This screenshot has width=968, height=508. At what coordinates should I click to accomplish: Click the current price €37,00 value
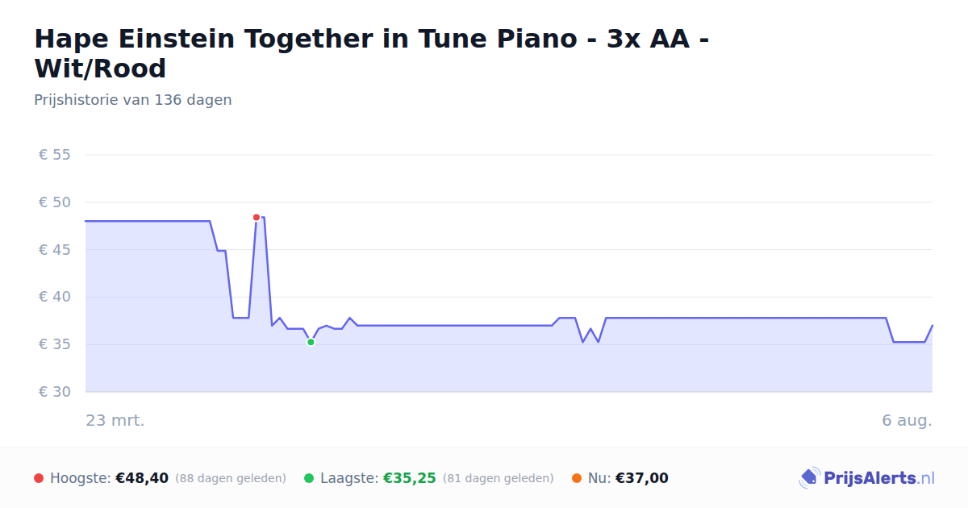pyautogui.click(x=642, y=478)
